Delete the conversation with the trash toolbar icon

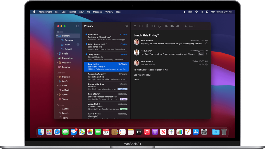[147, 26]
